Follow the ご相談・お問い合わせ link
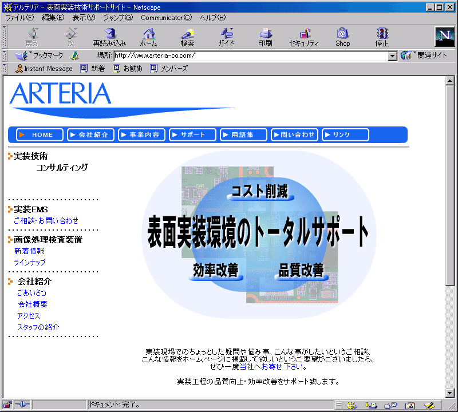Image resolution: width=458 pixels, height=412 pixels. pos(46,221)
